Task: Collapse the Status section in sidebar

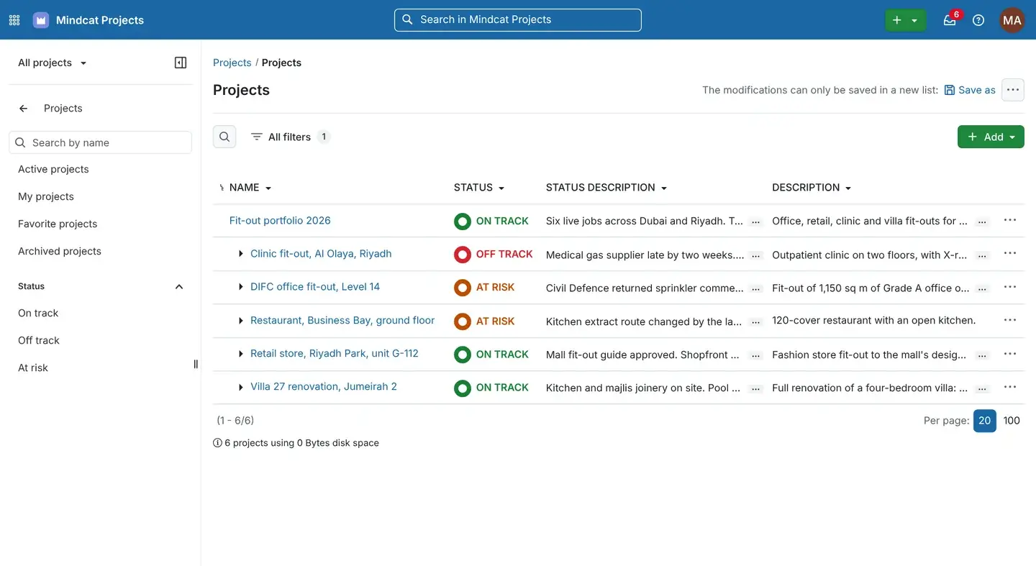Action: pyautogui.click(x=179, y=287)
